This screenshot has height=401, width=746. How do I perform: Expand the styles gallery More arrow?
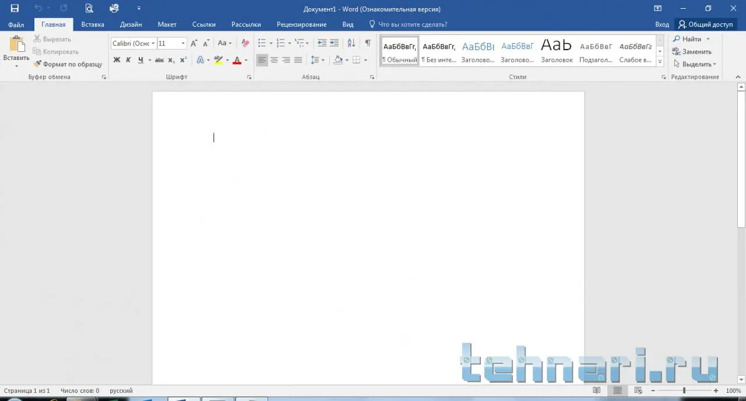(660, 61)
